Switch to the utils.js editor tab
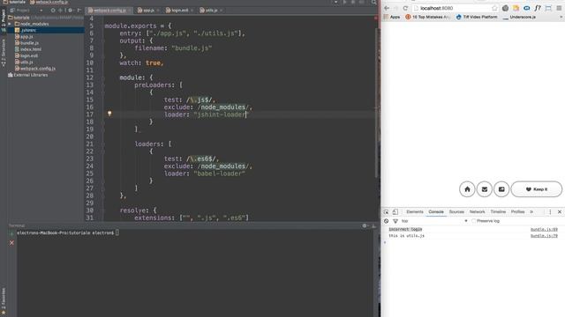 [x=210, y=11]
